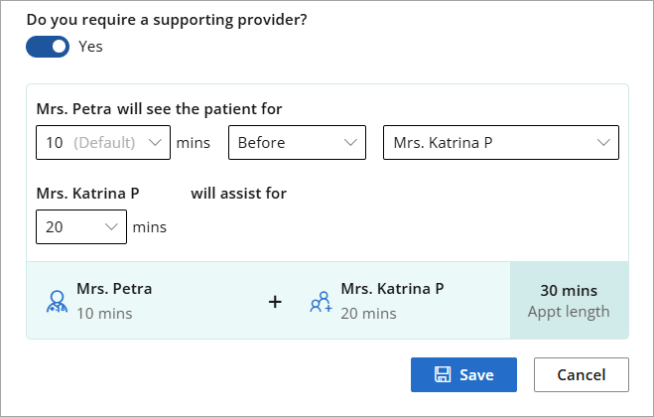Click the chevron in the Before dropdown

(350, 143)
